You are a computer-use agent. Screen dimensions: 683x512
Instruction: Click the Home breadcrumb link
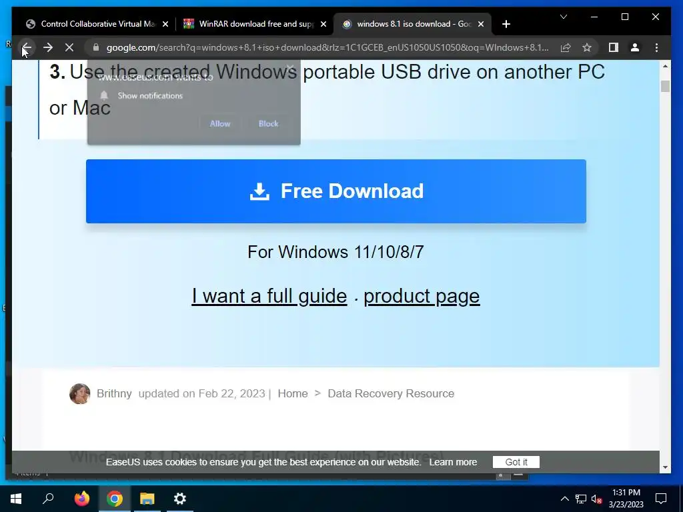(x=293, y=393)
